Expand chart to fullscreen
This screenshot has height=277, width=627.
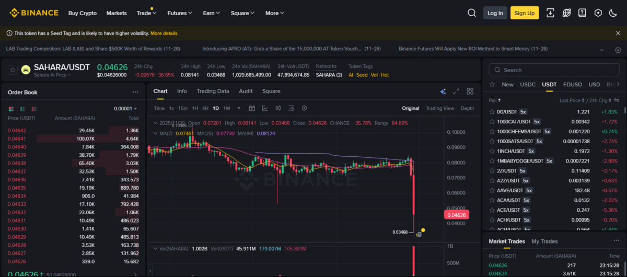click(456, 91)
